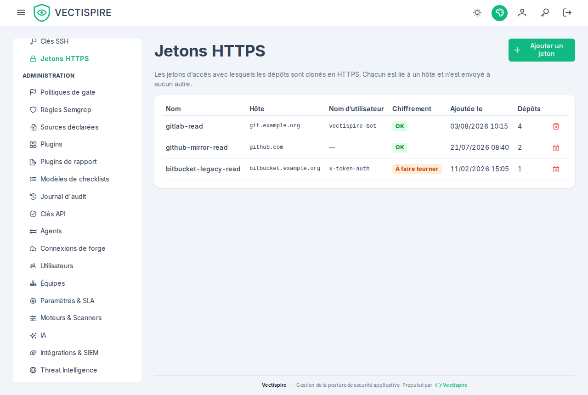This screenshot has width=588, height=395.
Task: Delete the bitbucket-legacy-read token
Action: click(x=556, y=169)
